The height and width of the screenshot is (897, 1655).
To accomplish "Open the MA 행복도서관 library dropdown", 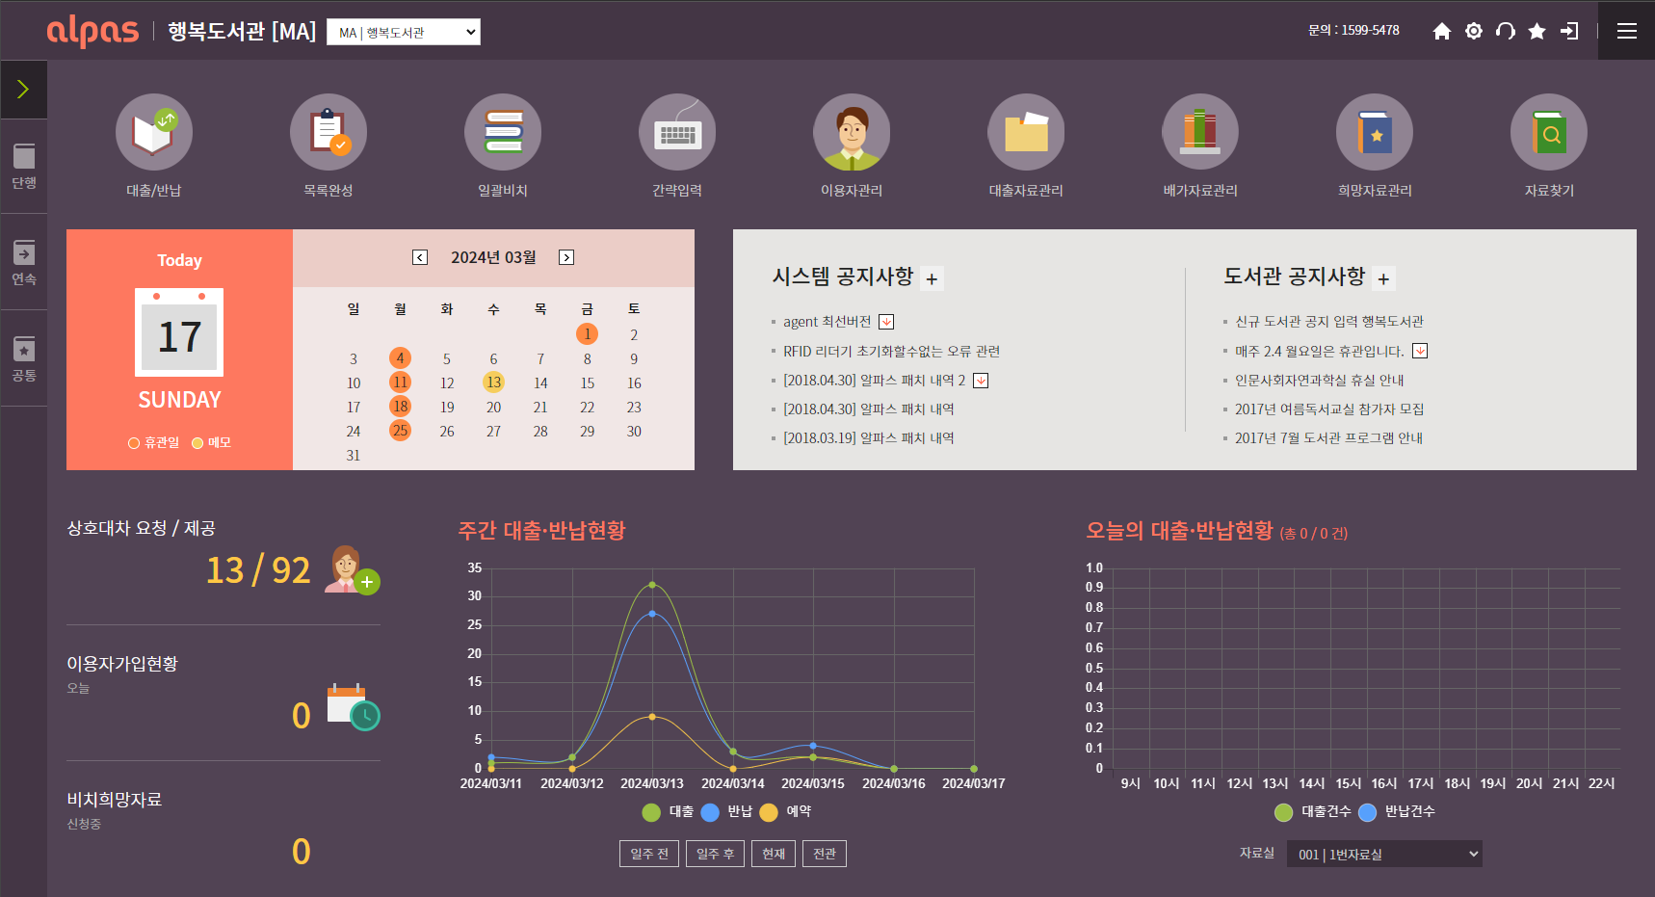I will pos(404,32).
